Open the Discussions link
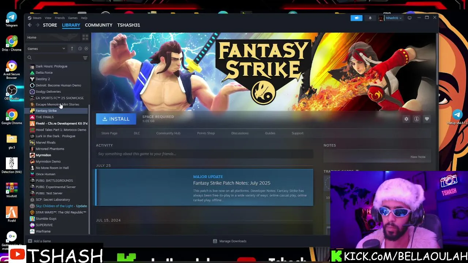The height and width of the screenshot is (263, 468). pos(240,133)
